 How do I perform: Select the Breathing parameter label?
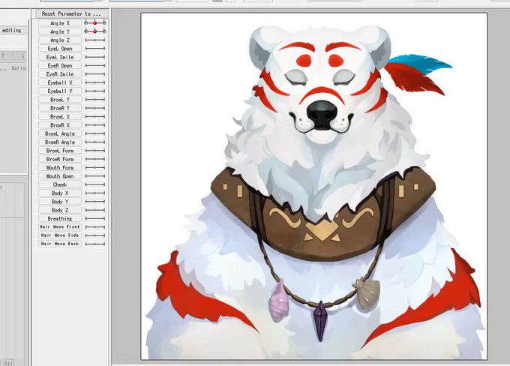point(60,218)
